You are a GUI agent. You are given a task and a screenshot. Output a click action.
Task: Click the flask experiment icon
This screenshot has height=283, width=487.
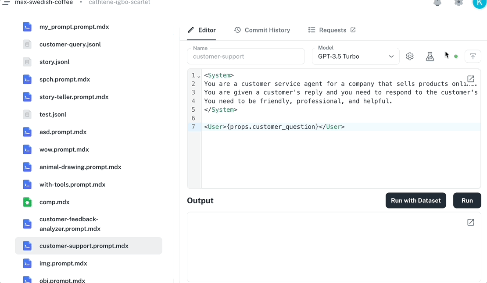430,57
